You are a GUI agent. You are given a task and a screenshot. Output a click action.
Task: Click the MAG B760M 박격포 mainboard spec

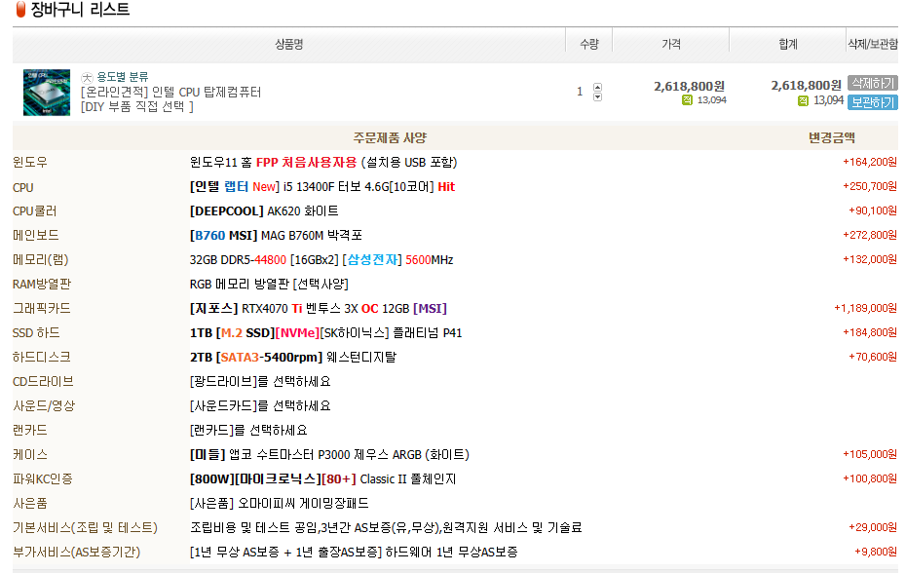click(277, 235)
